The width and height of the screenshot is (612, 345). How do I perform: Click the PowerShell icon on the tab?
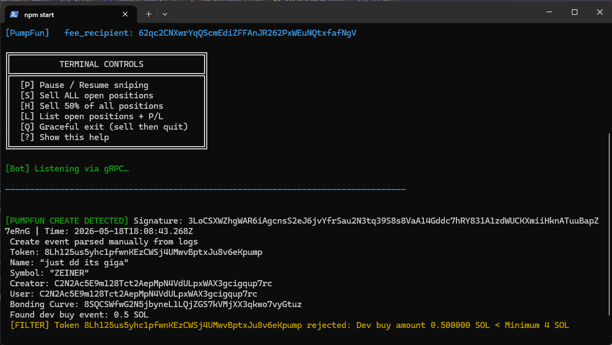[x=14, y=14]
